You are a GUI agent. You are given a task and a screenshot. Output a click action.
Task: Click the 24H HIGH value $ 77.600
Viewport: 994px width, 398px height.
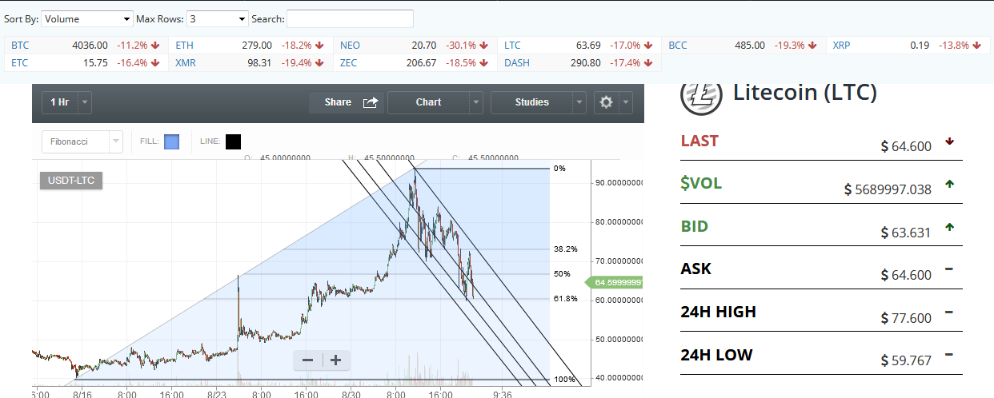[x=906, y=318]
